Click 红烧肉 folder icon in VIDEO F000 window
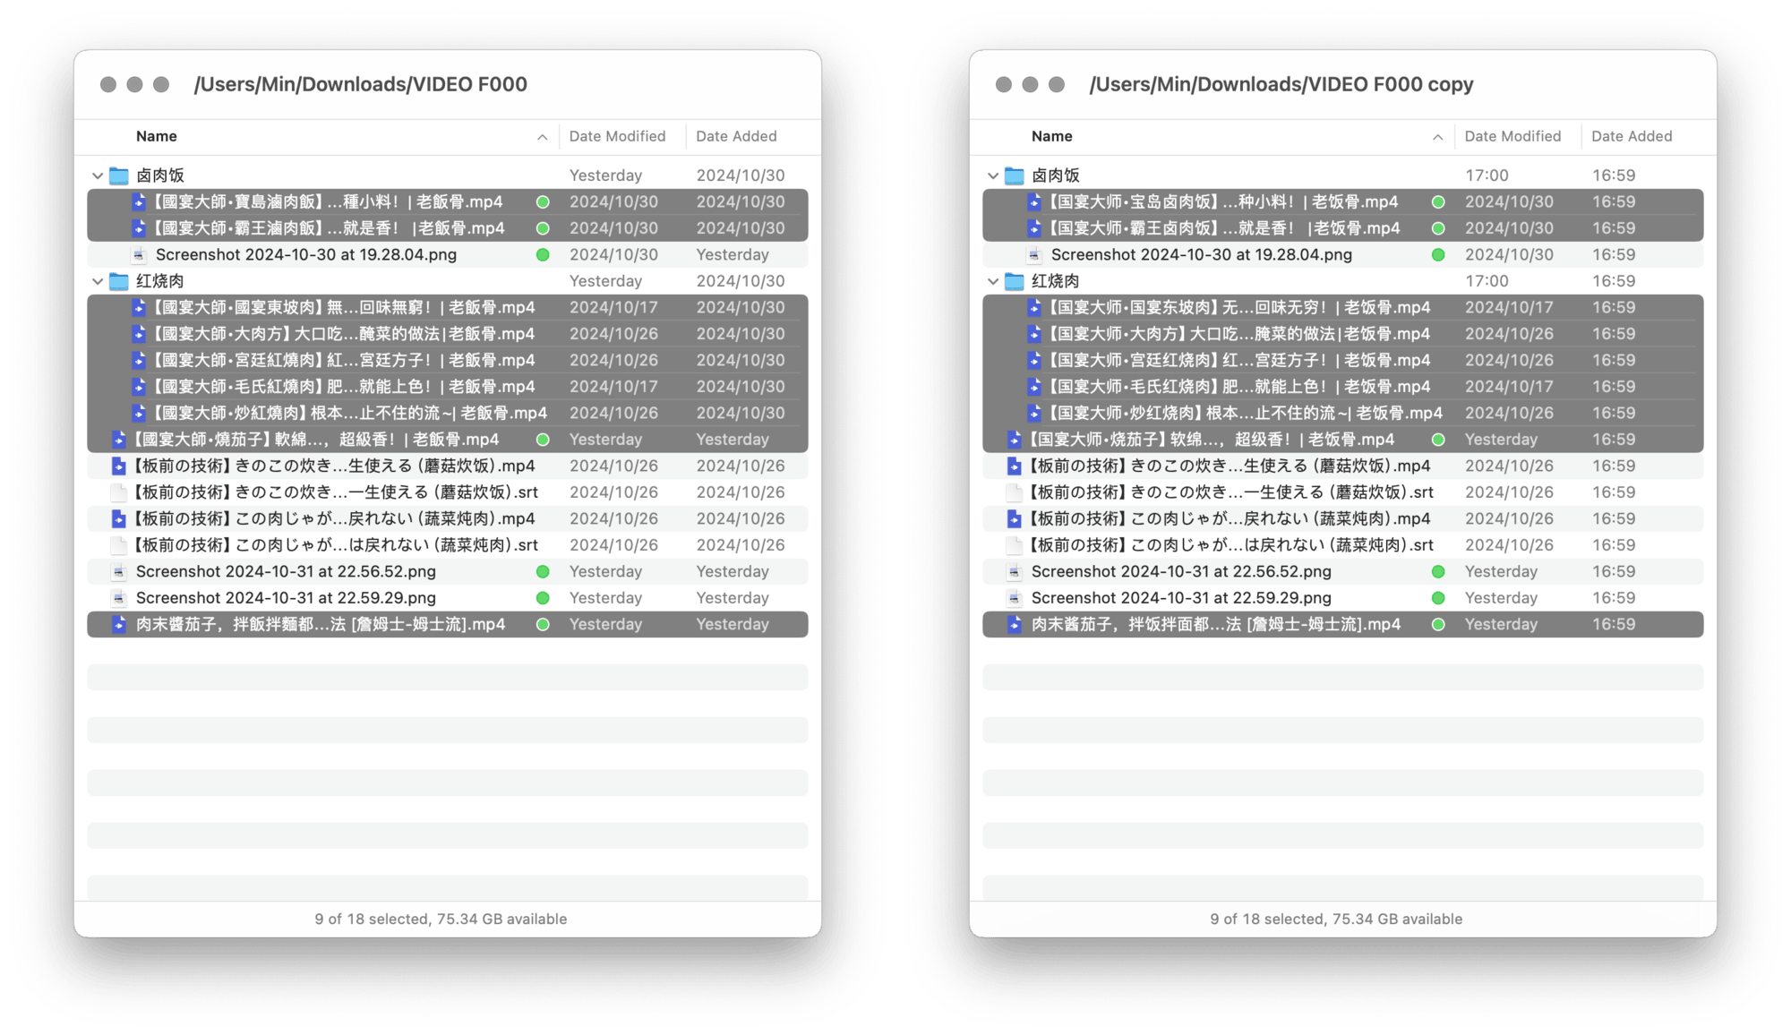1791x1035 pixels. pos(119,281)
